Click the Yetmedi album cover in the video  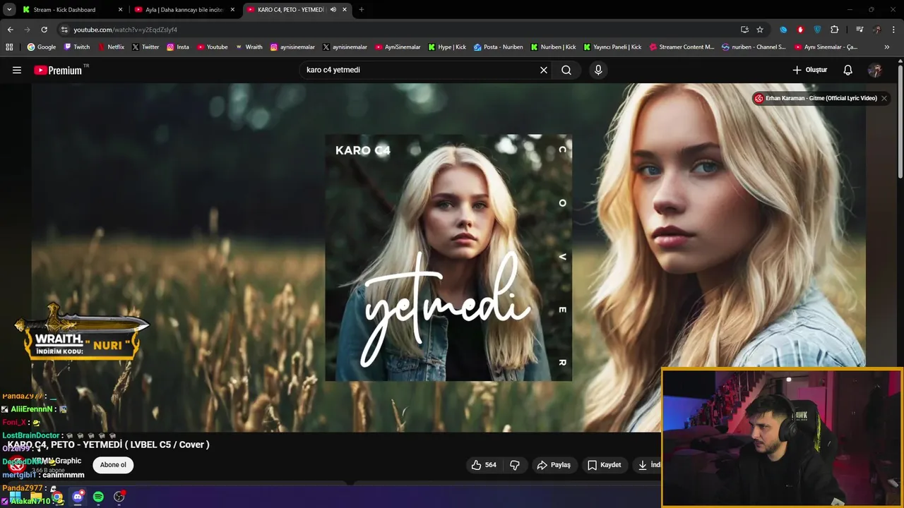coord(448,258)
